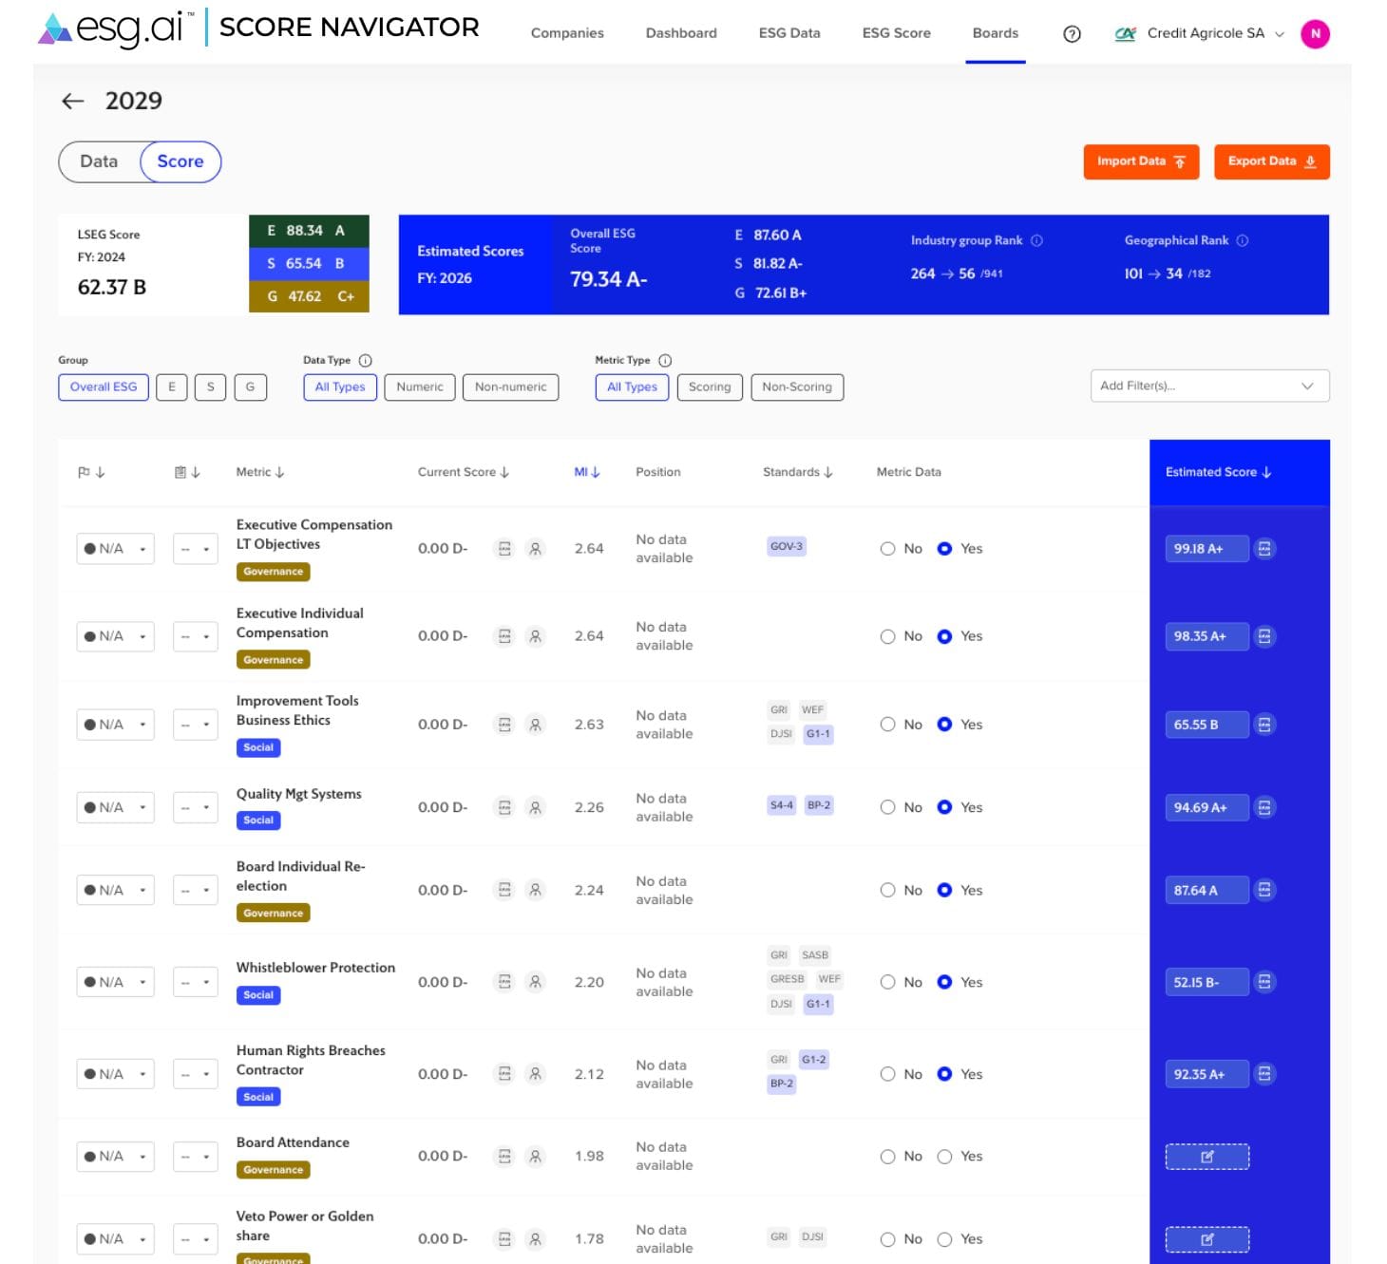1387x1264 pixels.
Task: Click the Export Data button
Action: pos(1271,160)
